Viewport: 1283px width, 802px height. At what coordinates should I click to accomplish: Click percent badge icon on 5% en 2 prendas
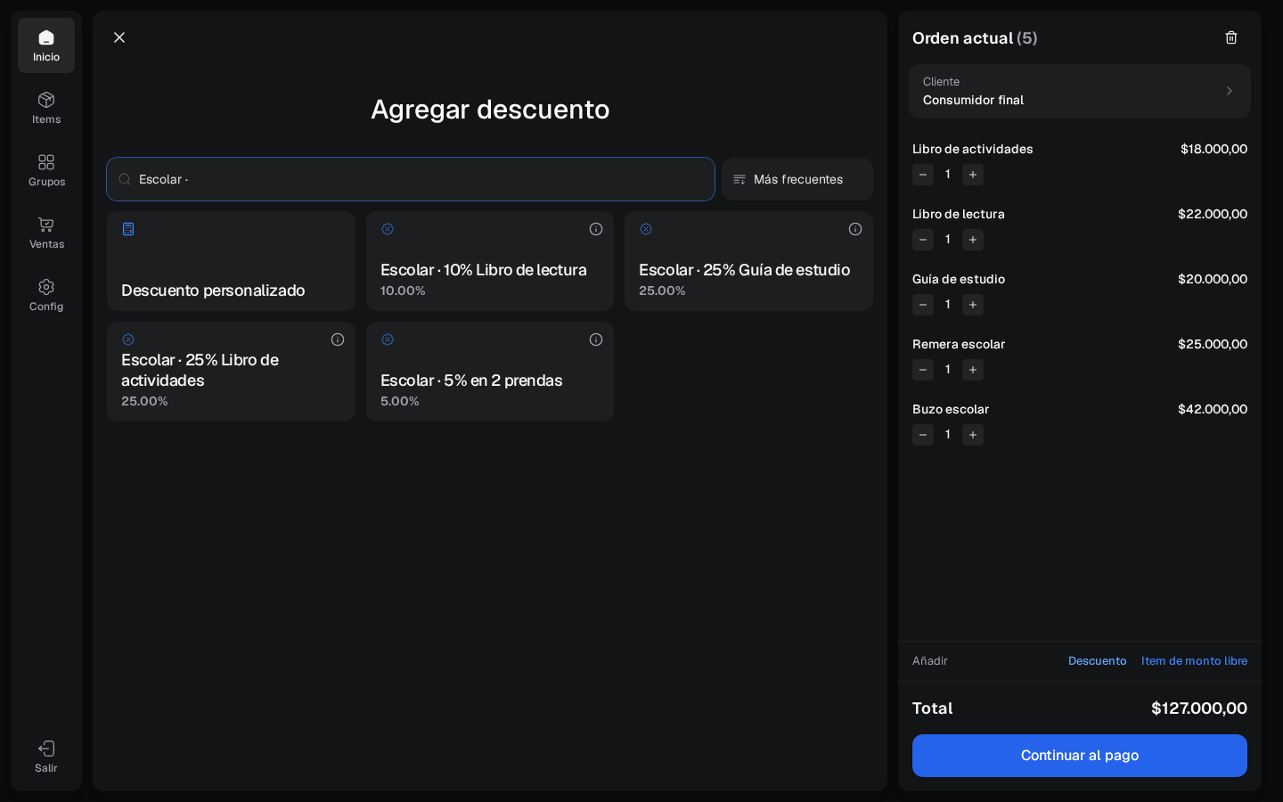[388, 340]
